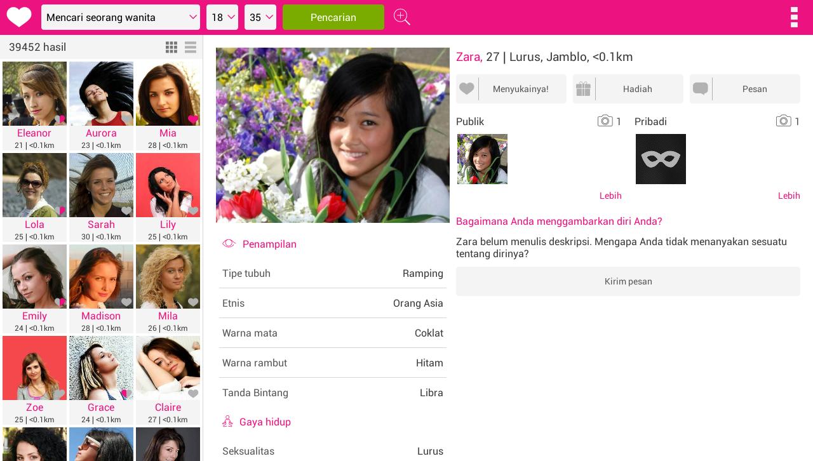Screen dimensions: 813x461
Task: Open Lola's profile thumbnail
Action: click(34, 185)
